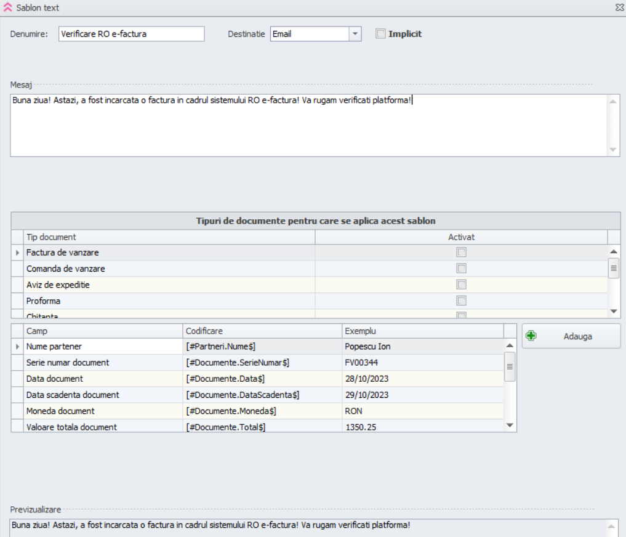Image resolution: width=626 pixels, height=537 pixels.
Task: Tick Activat for Comanda de vanzare
Action: coord(461,268)
